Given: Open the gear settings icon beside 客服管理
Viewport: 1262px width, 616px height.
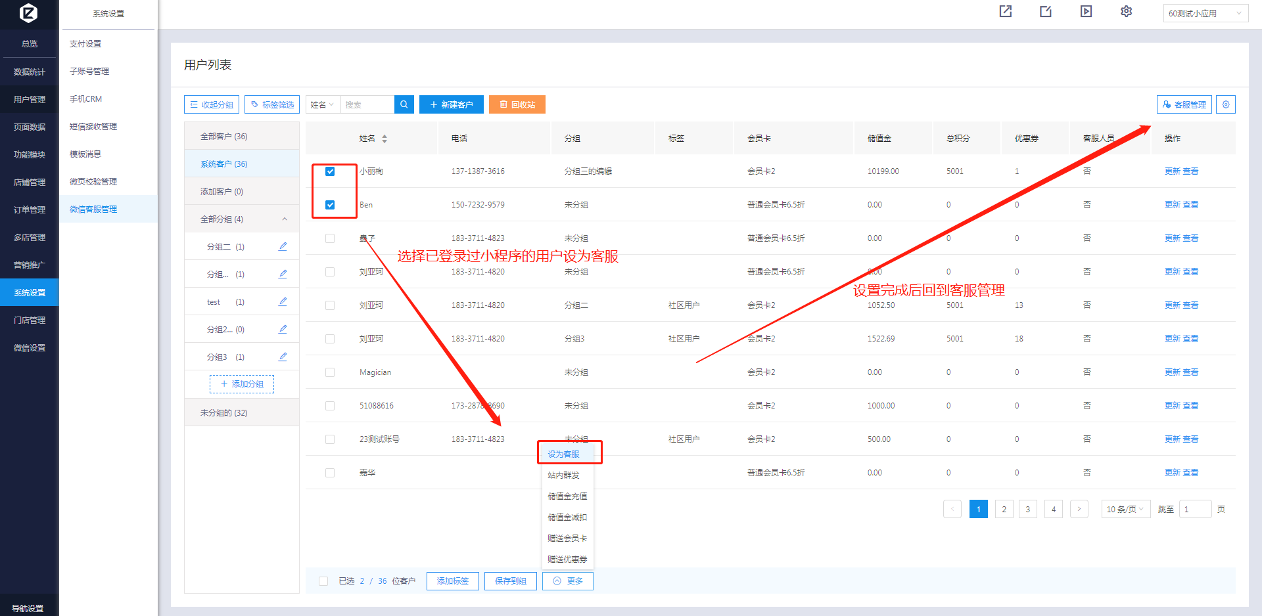Looking at the screenshot, I should [1225, 104].
